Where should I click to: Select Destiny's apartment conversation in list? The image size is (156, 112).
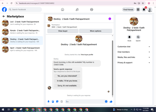22,40
